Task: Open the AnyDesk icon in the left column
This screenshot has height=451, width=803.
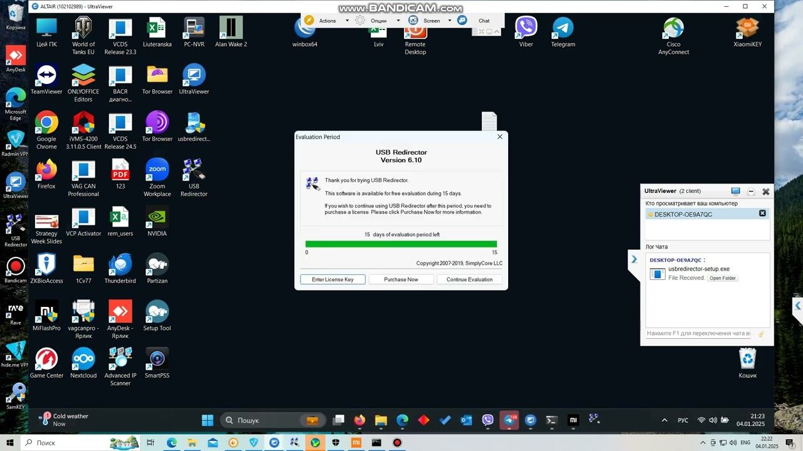Action: pyautogui.click(x=16, y=59)
